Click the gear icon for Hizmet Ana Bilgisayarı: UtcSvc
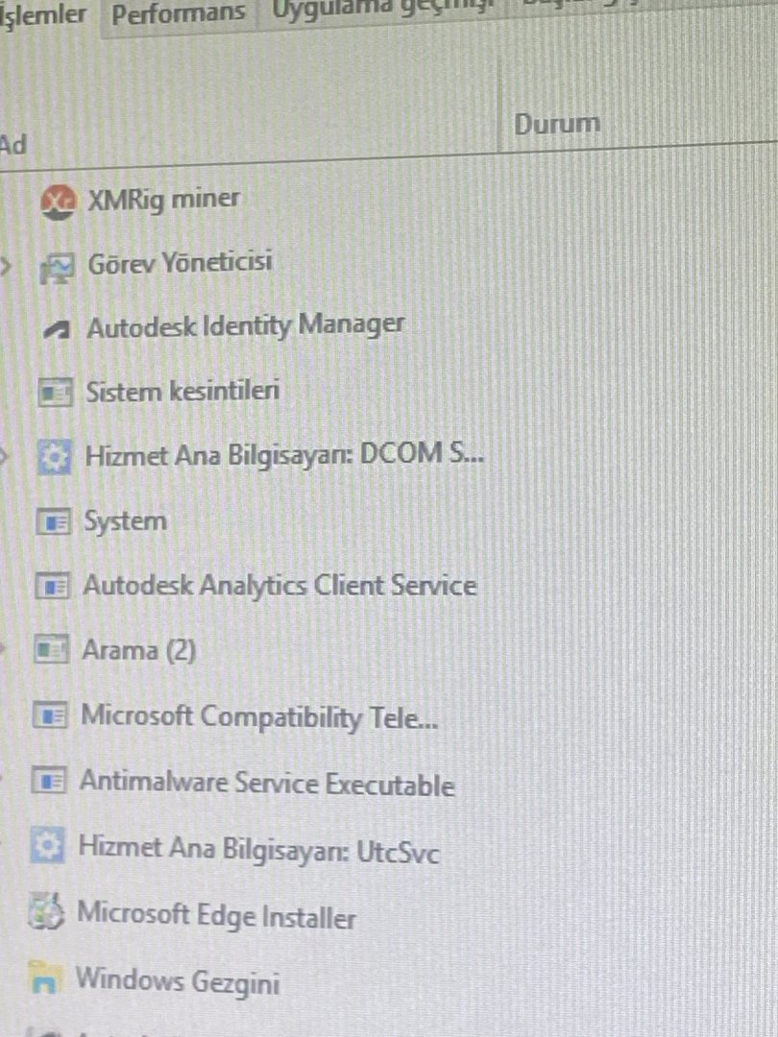 pos(47,846)
